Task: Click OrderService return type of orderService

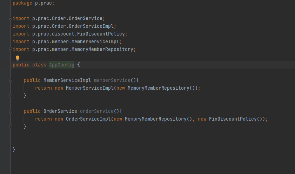Action: (x=60, y=111)
